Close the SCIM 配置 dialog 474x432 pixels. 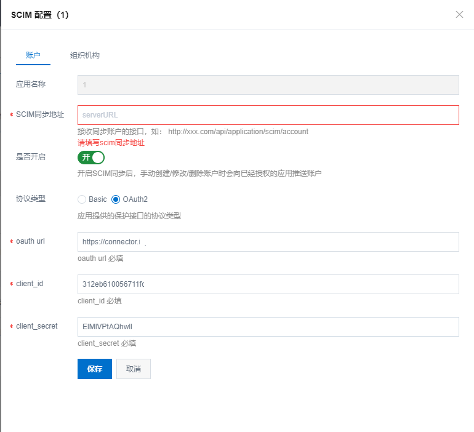459,15
